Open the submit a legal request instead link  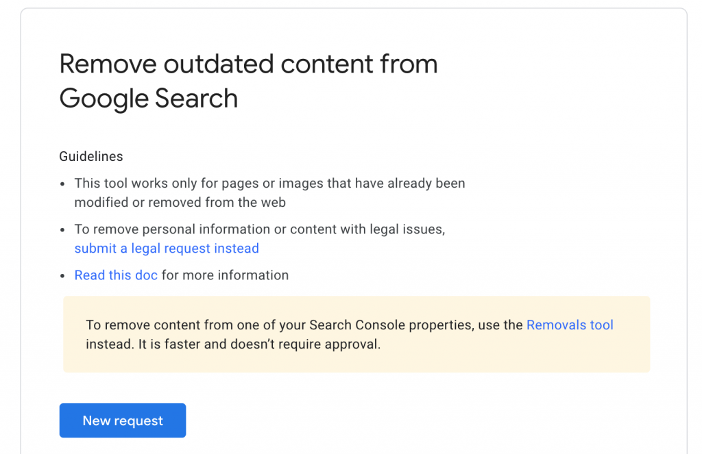click(x=167, y=249)
